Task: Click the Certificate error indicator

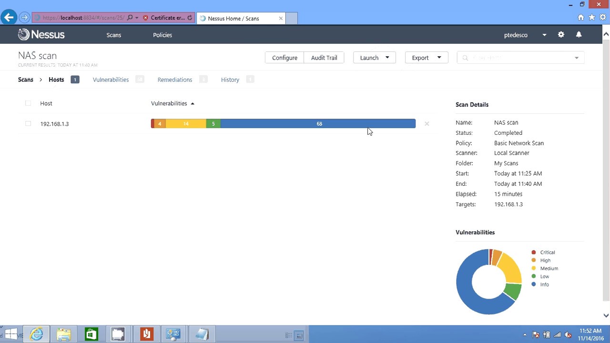Action: click(164, 18)
